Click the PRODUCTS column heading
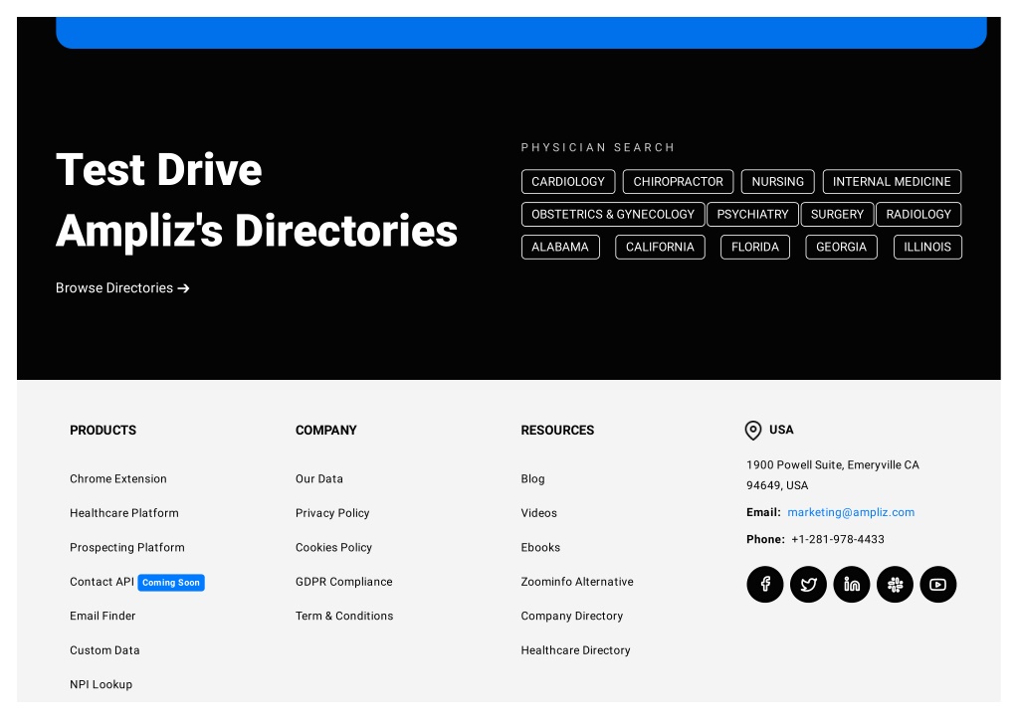The width and height of the screenshot is (1019, 719). pos(102,430)
